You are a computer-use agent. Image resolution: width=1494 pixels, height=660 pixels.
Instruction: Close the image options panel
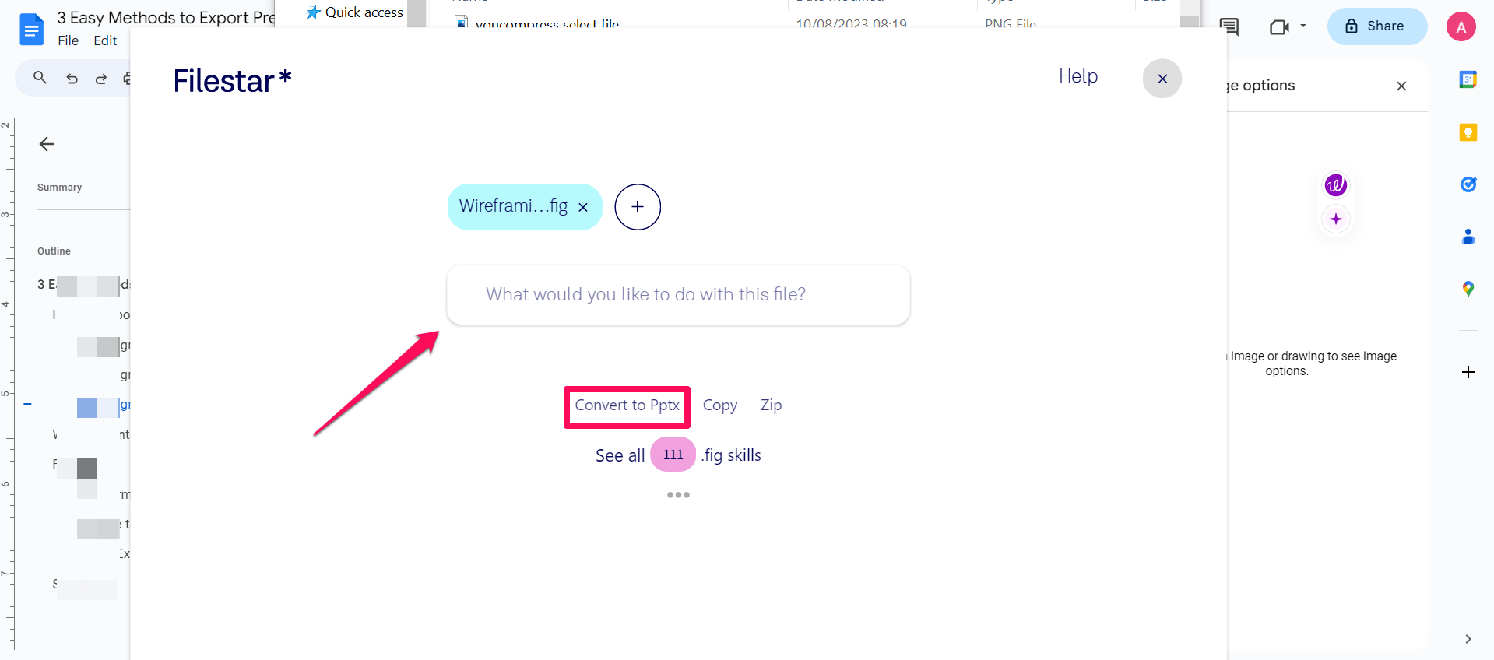tap(1401, 86)
